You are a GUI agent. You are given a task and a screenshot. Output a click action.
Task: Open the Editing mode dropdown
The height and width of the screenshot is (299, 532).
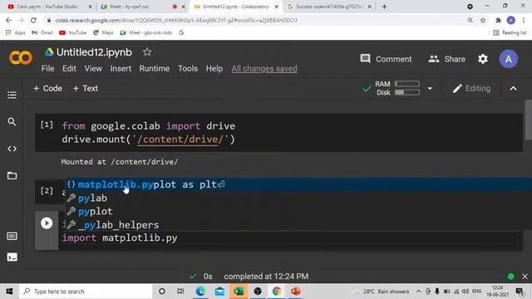pos(471,89)
